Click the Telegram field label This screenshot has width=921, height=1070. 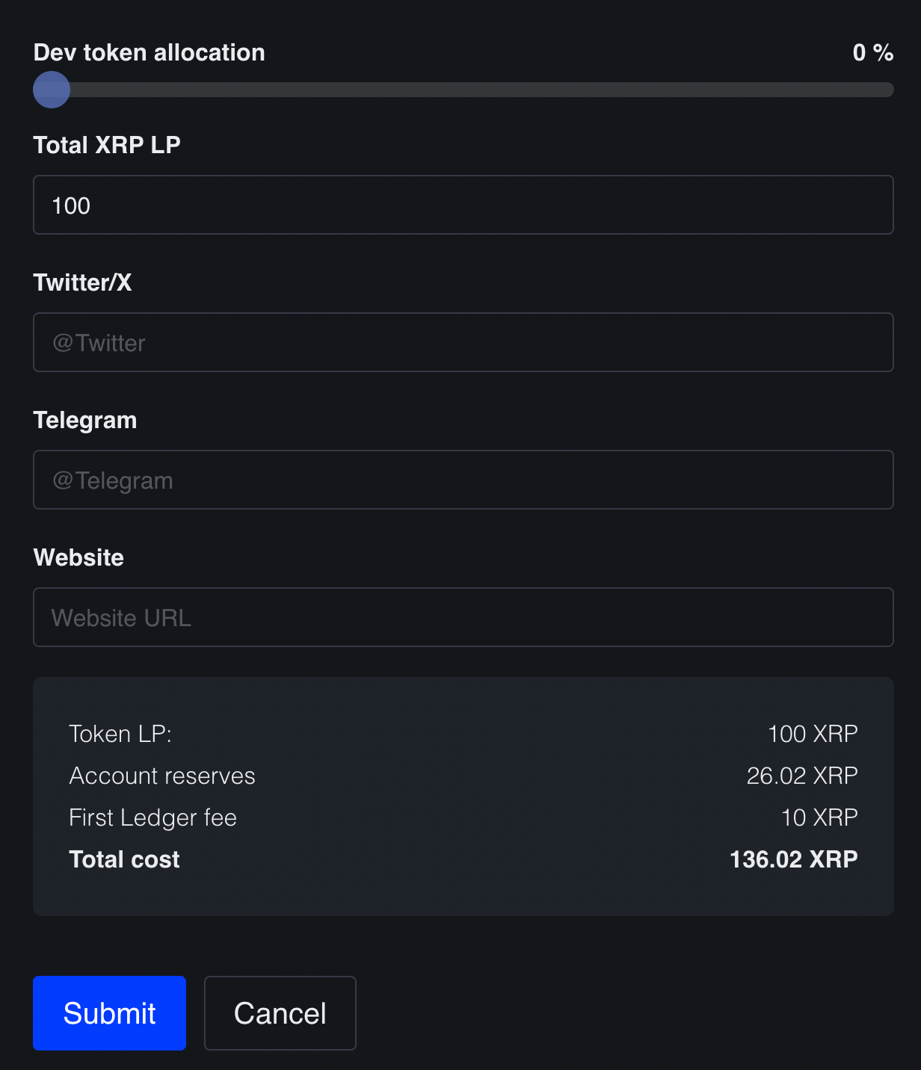pos(85,420)
